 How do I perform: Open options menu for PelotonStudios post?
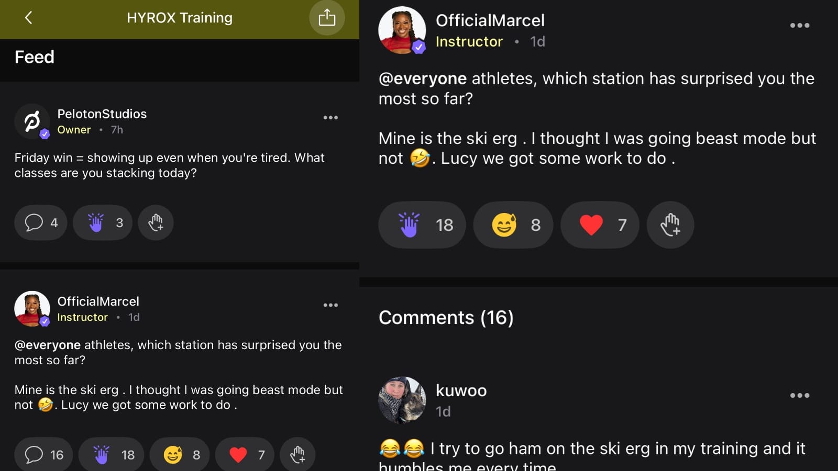330,118
